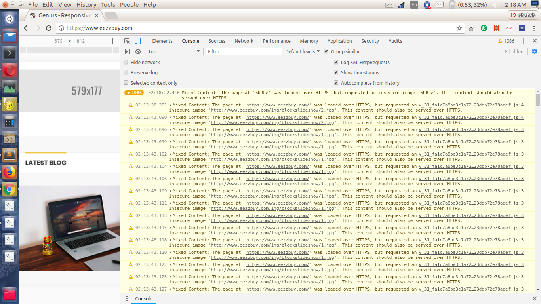Uncheck Show timestamps option
The image size is (541, 304).
(336, 72)
